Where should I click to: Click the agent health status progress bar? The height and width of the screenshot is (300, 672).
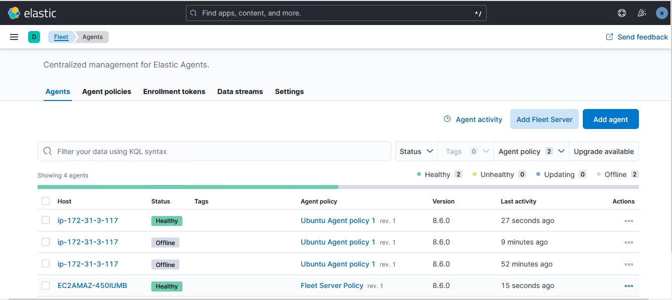[x=338, y=186]
